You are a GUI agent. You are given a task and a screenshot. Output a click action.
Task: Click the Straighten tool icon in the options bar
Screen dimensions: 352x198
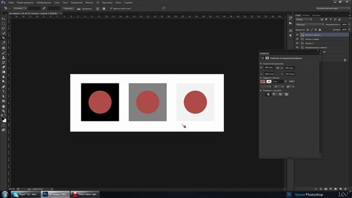[79, 9]
